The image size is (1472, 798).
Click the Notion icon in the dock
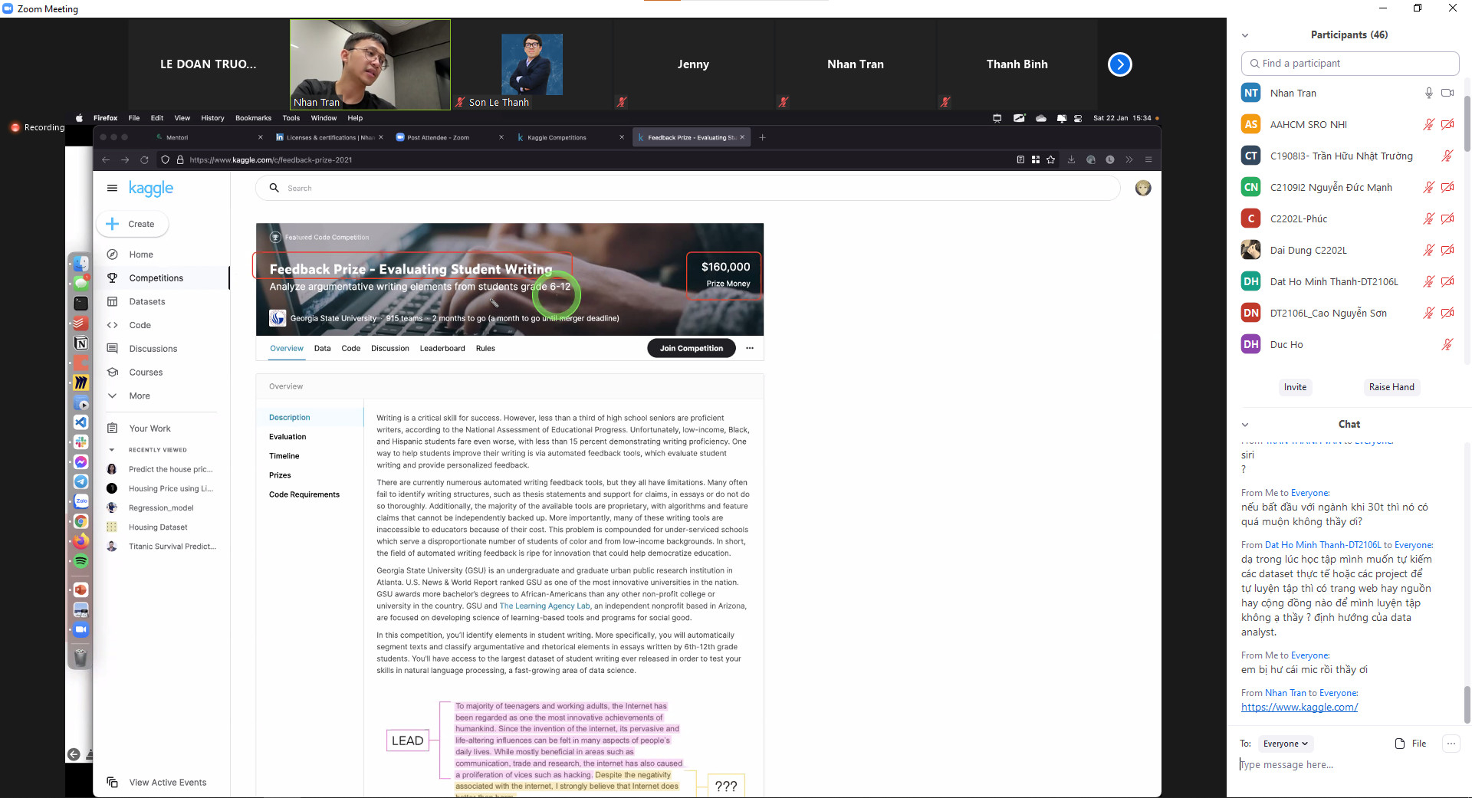80,343
